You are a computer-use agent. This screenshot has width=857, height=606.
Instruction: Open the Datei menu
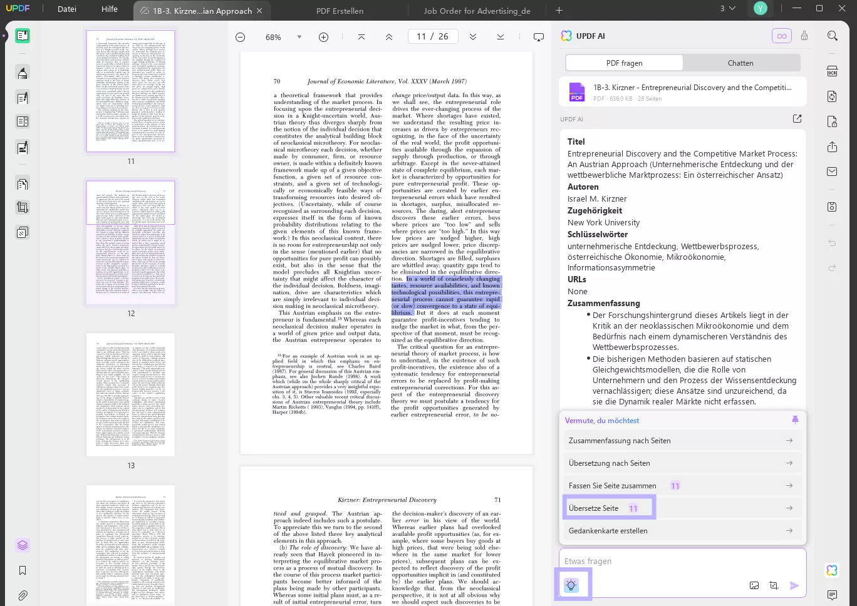point(67,9)
